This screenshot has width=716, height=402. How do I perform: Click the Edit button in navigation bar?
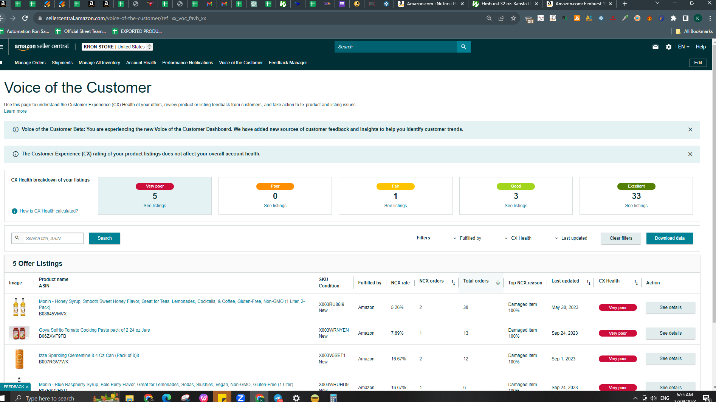698,63
